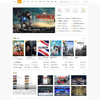This screenshot has width=100, height=100.
Task: Open the twelfth-ranked entry in the ranking list
Action: pyautogui.click(x=77, y=31)
